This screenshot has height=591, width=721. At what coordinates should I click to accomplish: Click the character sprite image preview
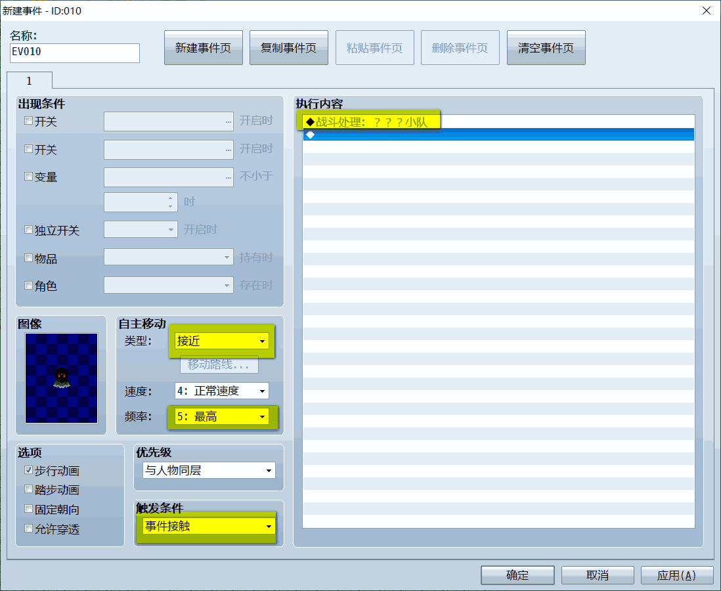(61, 378)
